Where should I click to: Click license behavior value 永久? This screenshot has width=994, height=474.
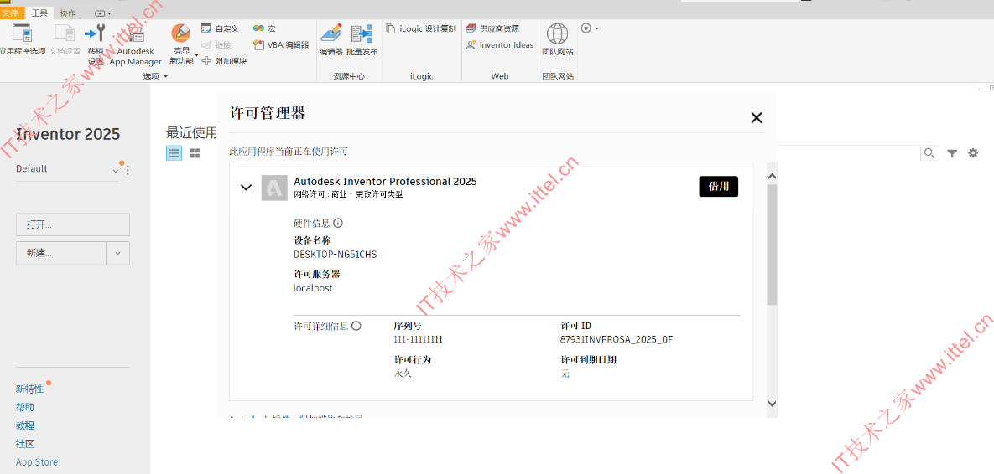(403, 374)
